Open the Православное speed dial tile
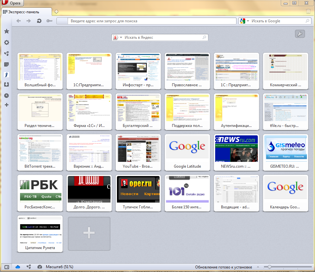Screen dimensions: 315x272 tap(187, 71)
